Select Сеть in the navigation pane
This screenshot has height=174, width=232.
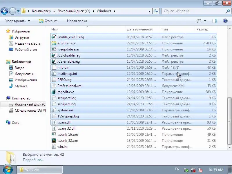(15, 123)
